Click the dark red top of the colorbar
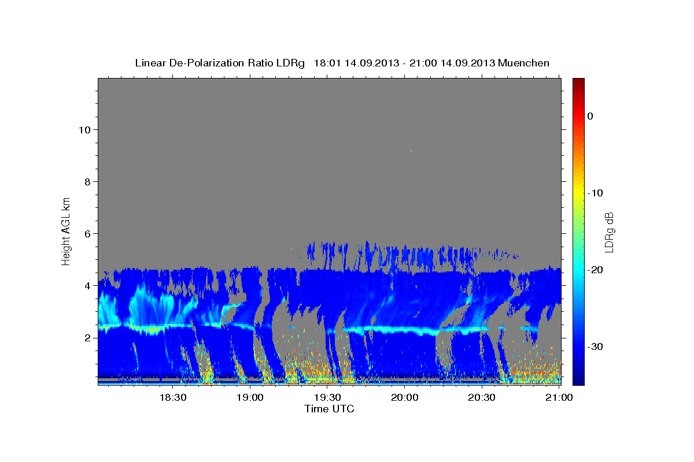The image size is (694, 462). pos(578,83)
